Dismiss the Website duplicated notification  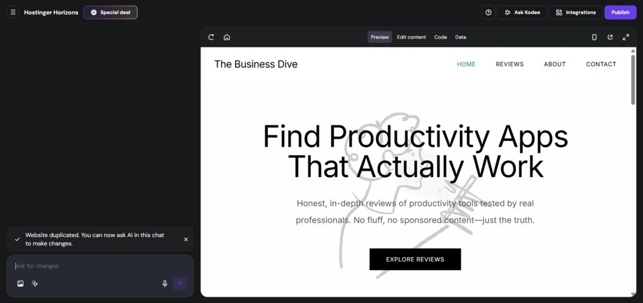(x=186, y=239)
